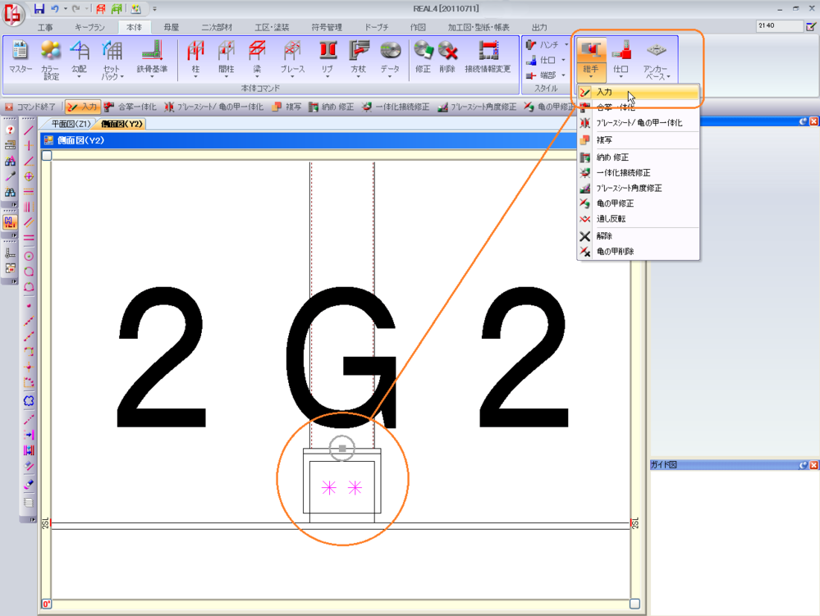Viewport: 820px width, 616px height.
Task: Choose ブレースシート/亀の甲一体化 in dropdown menu
Action: [x=638, y=123]
